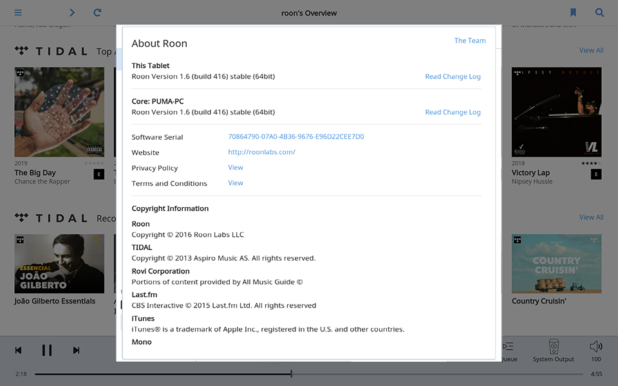Click the Copyright Information heading
Viewport: 618px width, 386px height.
170,208
